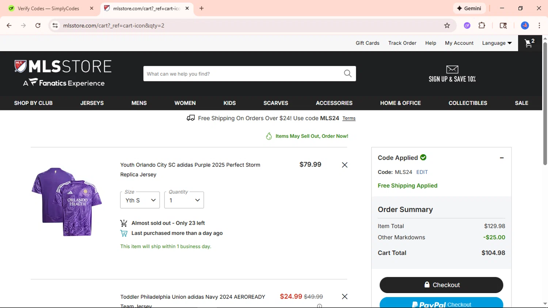Edit the MLS24 promo code
Screen dimensions: 548x308
422,172
